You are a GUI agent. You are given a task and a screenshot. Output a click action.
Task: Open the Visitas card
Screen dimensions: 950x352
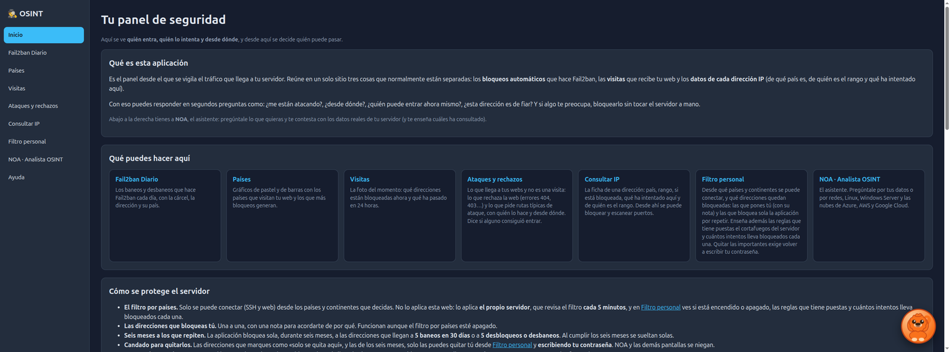pyautogui.click(x=400, y=215)
